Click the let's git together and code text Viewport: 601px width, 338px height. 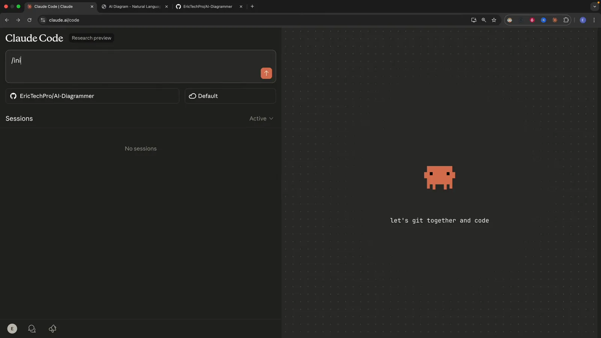coord(439,220)
